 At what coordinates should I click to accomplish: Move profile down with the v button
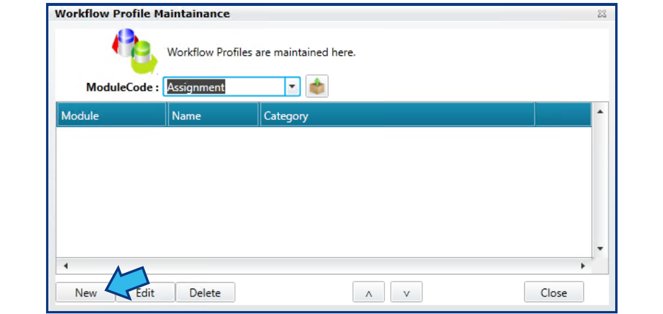tap(406, 292)
